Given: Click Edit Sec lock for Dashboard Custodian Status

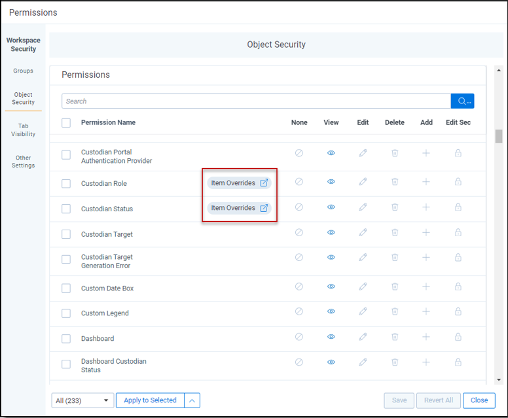Looking at the screenshot, I should pyautogui.click(x=458, y=362).
